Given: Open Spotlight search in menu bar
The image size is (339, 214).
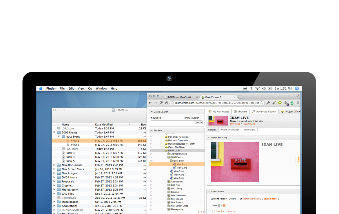Looking at the screenshot, I should click(x=297, y=88).
